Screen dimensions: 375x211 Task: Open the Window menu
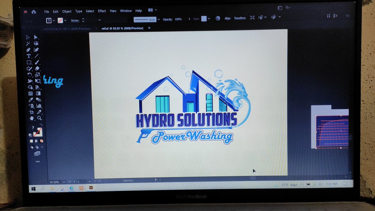click(126, 11)
